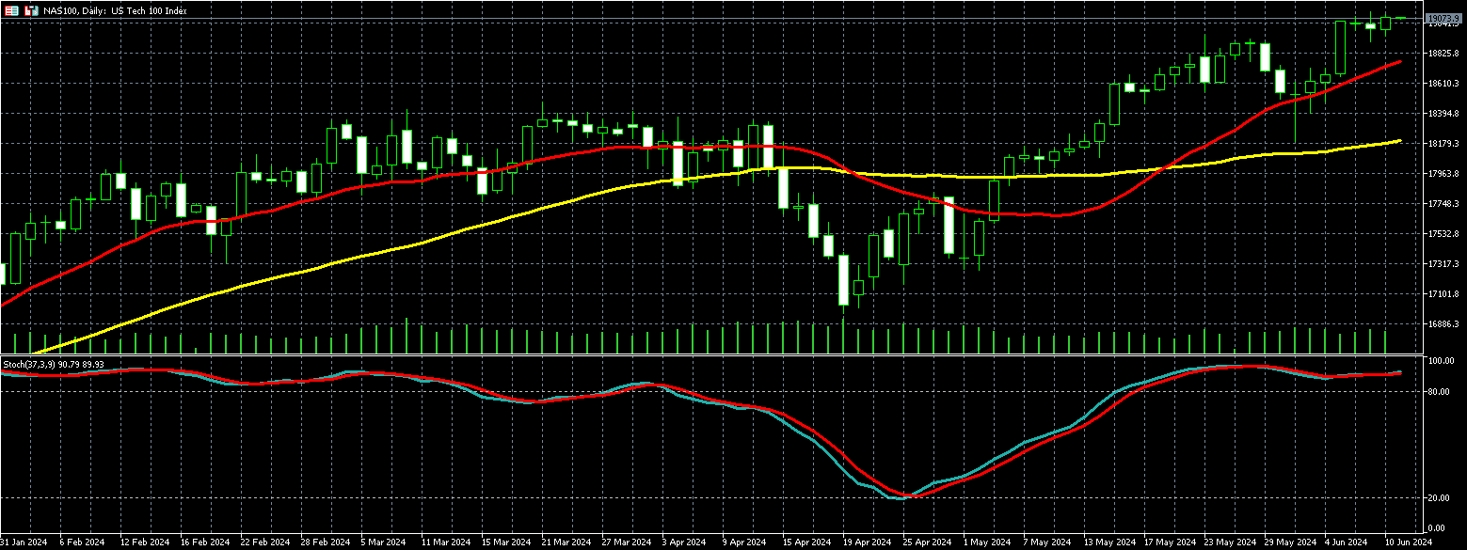The width and height of the screenshot is (1467, 550).
Task: Click the 20.00 stochastic level label
Action: pos(1440,498)
